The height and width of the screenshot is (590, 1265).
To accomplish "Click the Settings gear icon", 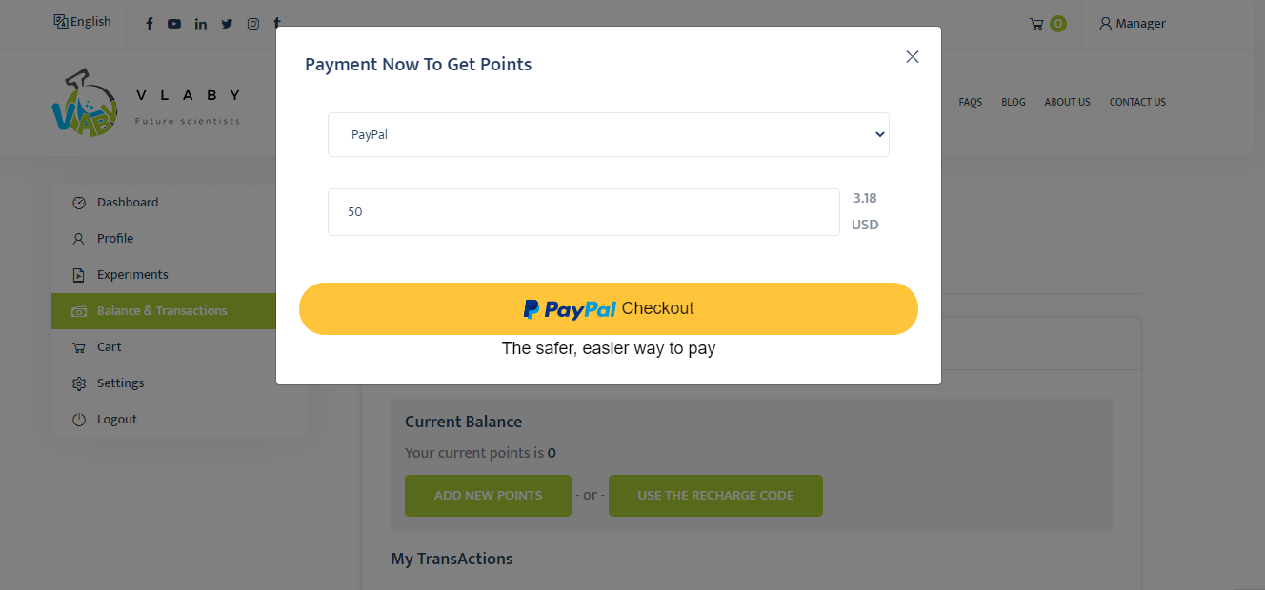I will [78, 383].
